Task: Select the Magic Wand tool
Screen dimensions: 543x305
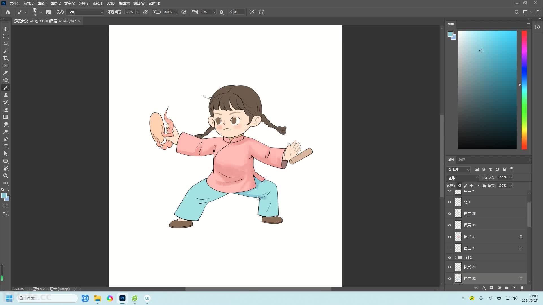Action: (x=6, y=51)
